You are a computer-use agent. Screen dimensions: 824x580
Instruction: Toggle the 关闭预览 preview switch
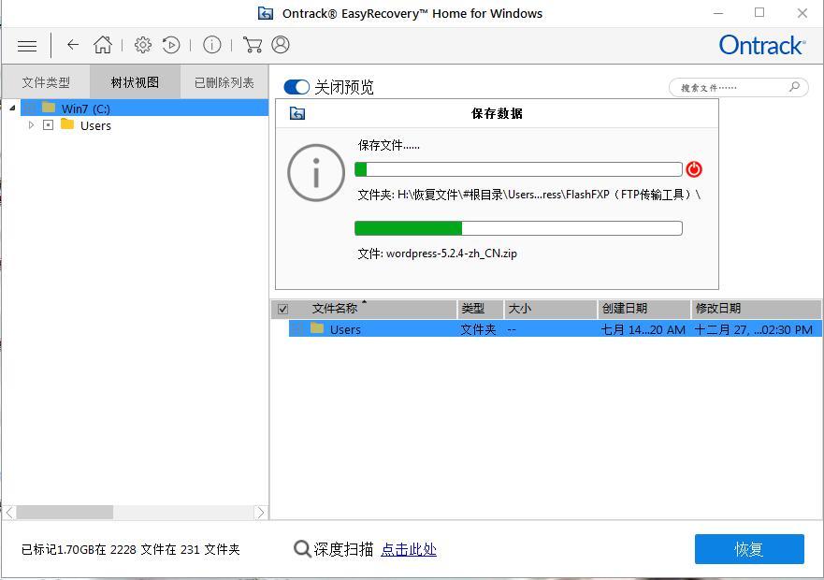point(296,87)
